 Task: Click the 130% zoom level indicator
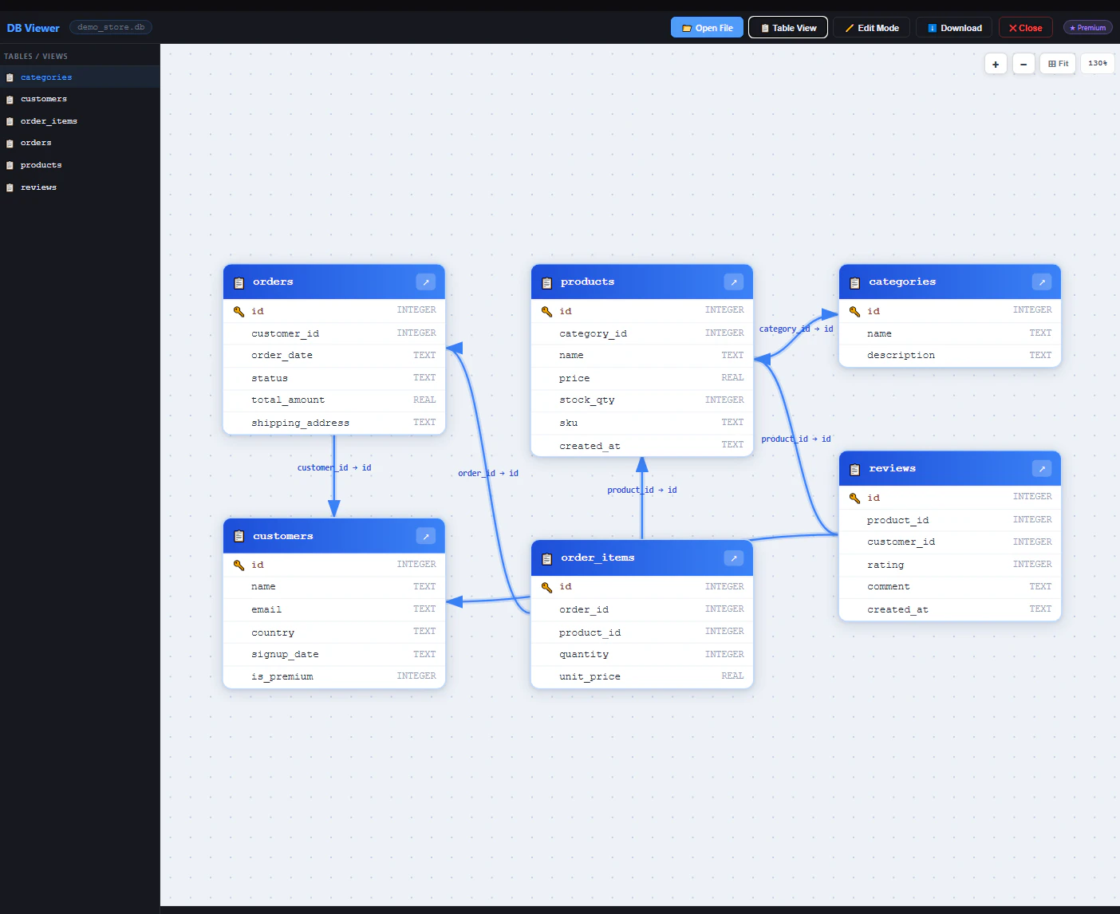(1097, 63)
